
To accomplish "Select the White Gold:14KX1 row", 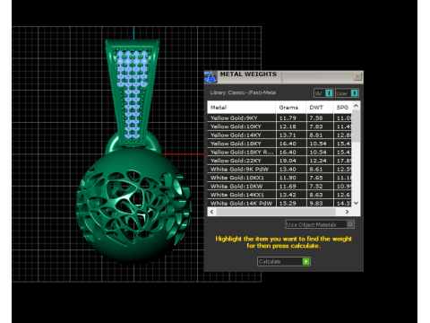I will click(x=279, y=195).
